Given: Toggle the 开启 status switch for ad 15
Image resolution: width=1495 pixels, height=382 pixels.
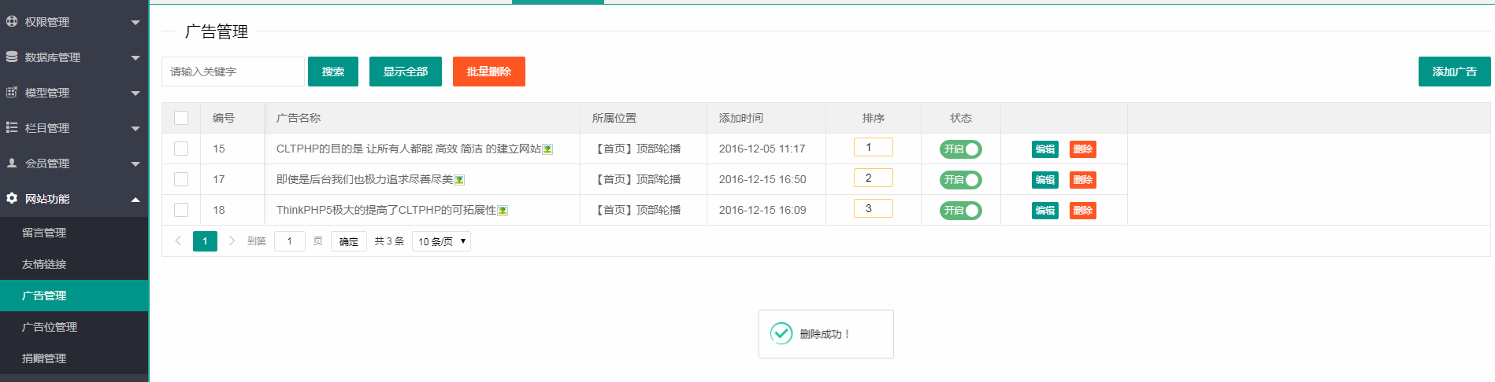Looking at the screenshot, I should pyautogui.click(x=960, y=149).
